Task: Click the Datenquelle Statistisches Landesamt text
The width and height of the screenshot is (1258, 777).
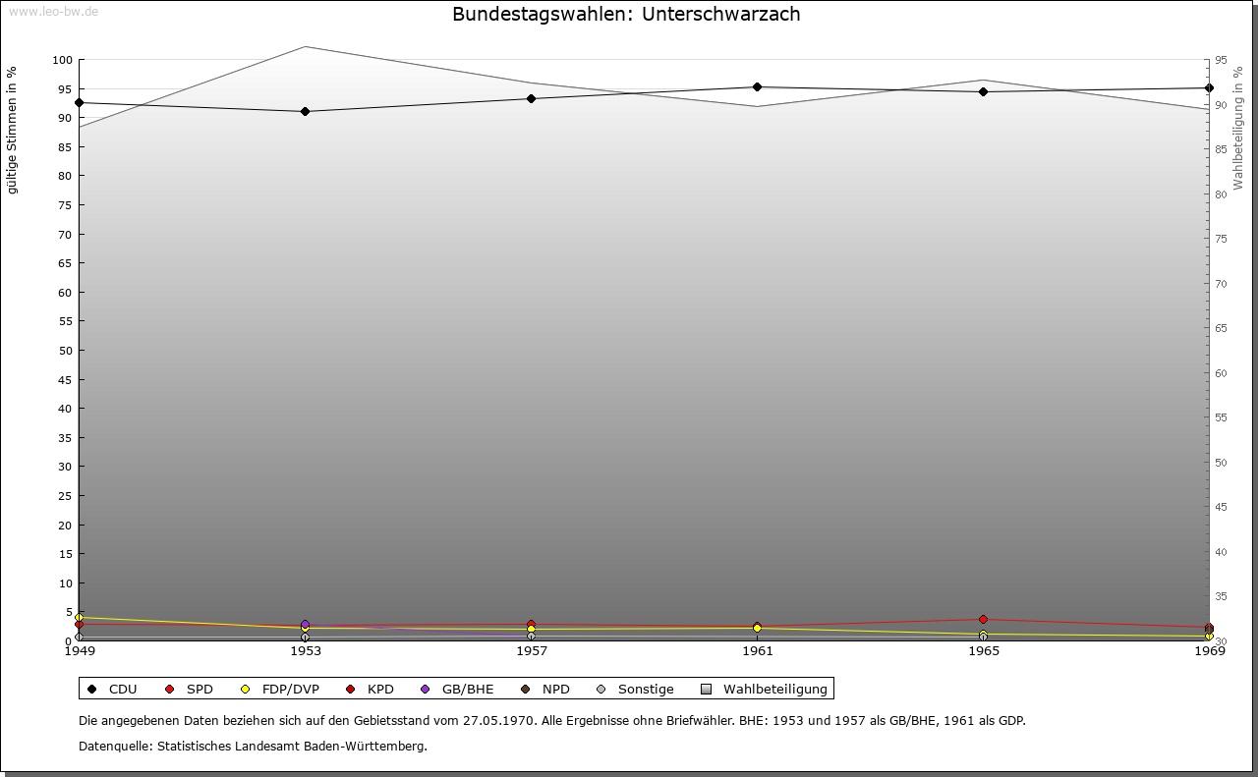Action: coord(253,747)
